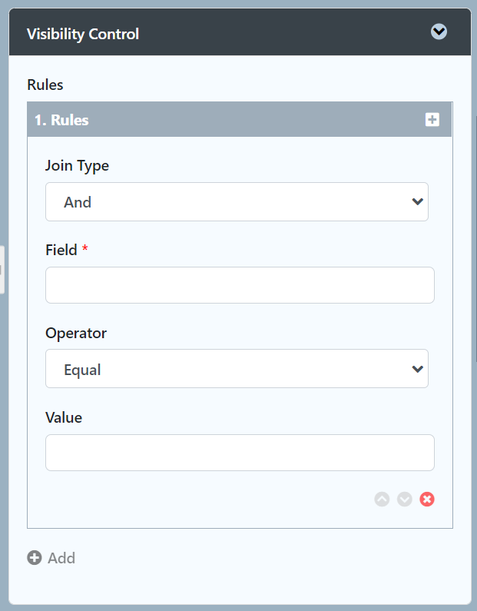Add a new rule via Add link

(61, 558)
